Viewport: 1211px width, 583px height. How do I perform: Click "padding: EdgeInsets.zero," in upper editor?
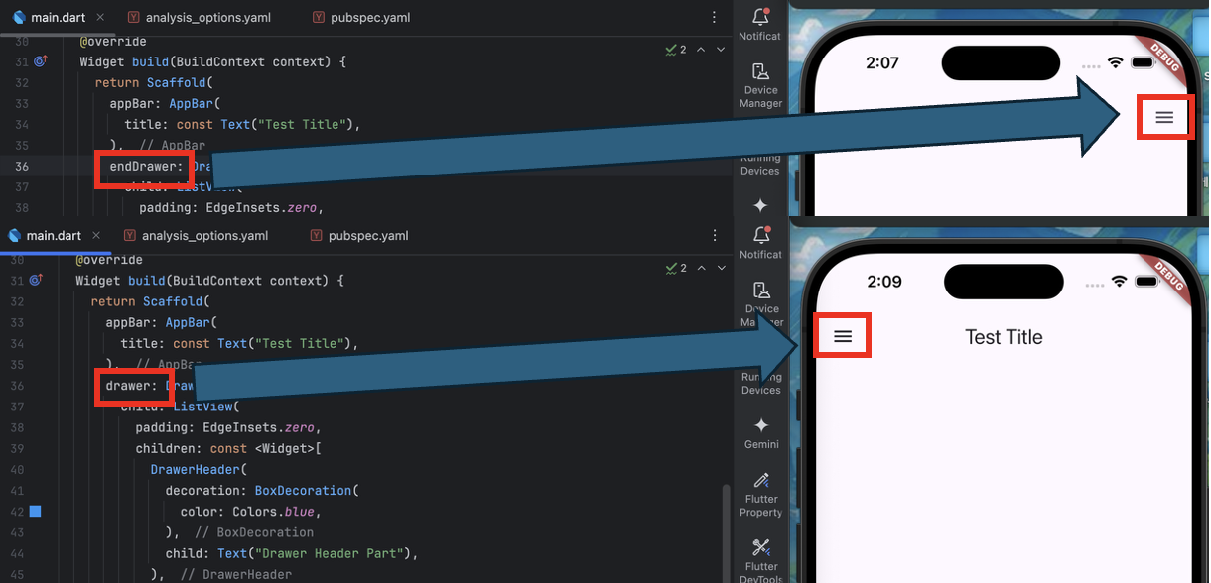point(231,208)
